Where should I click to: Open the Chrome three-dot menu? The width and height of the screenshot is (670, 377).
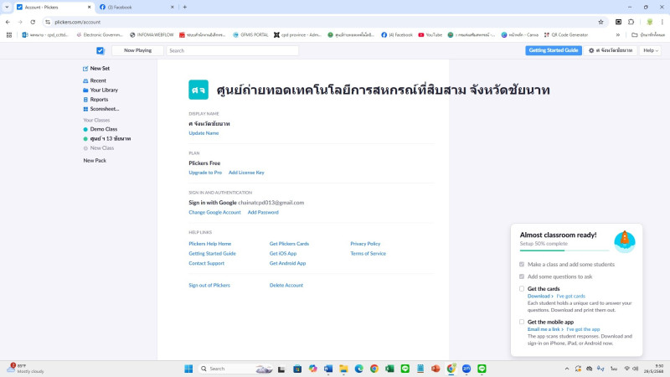pos(662,22)
